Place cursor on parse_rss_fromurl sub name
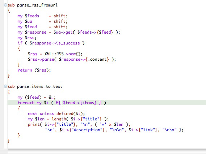Screen dimensions: 206x154 [x=37, y=5]
